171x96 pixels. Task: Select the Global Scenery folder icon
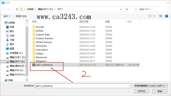point(34,42)
